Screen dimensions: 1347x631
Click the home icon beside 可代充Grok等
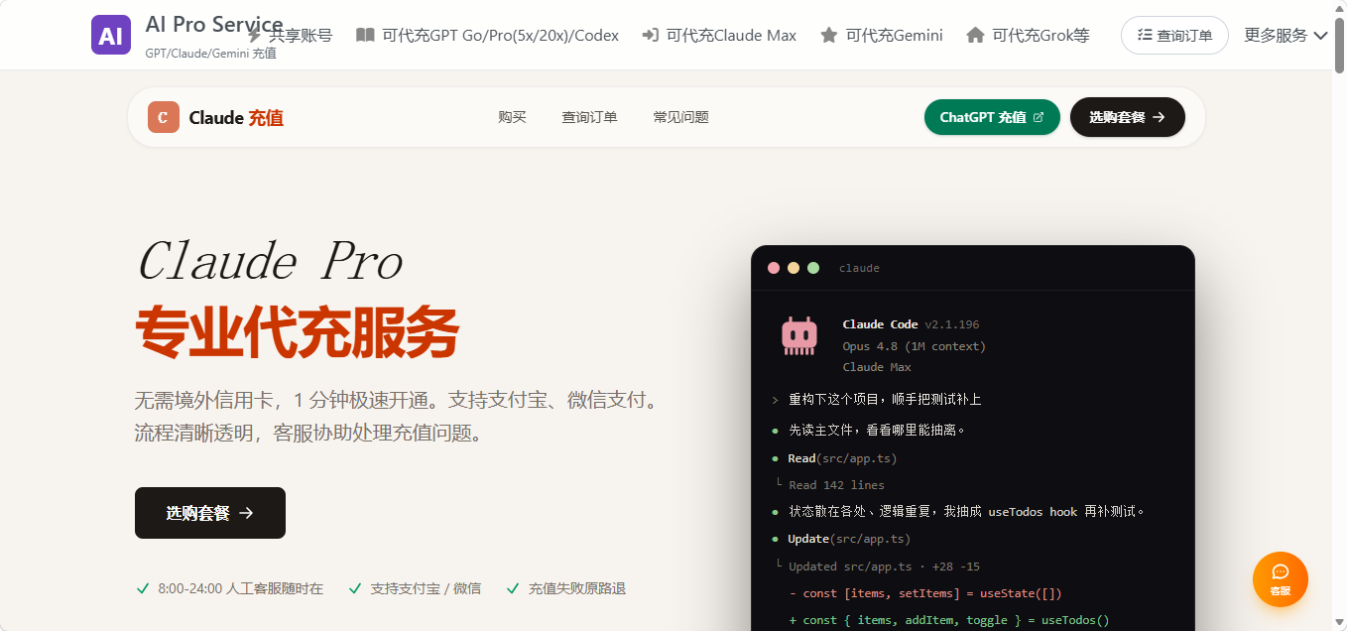(x=975, y=35)
